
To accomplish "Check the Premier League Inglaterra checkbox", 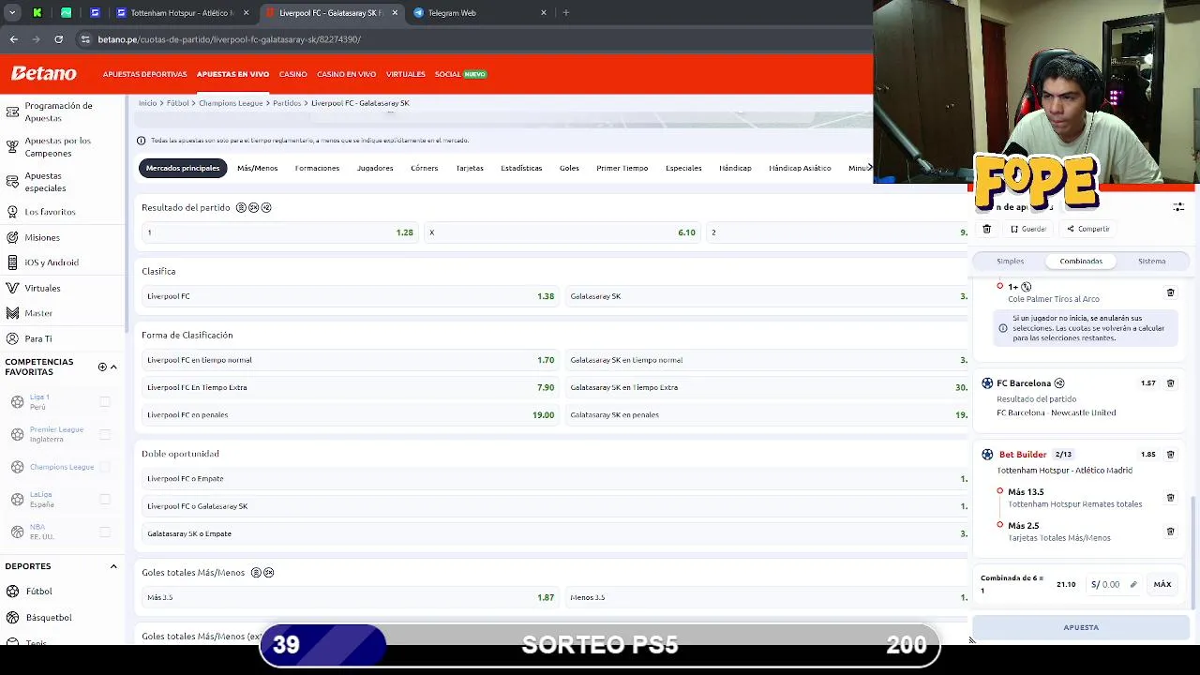I will (105, 434).
